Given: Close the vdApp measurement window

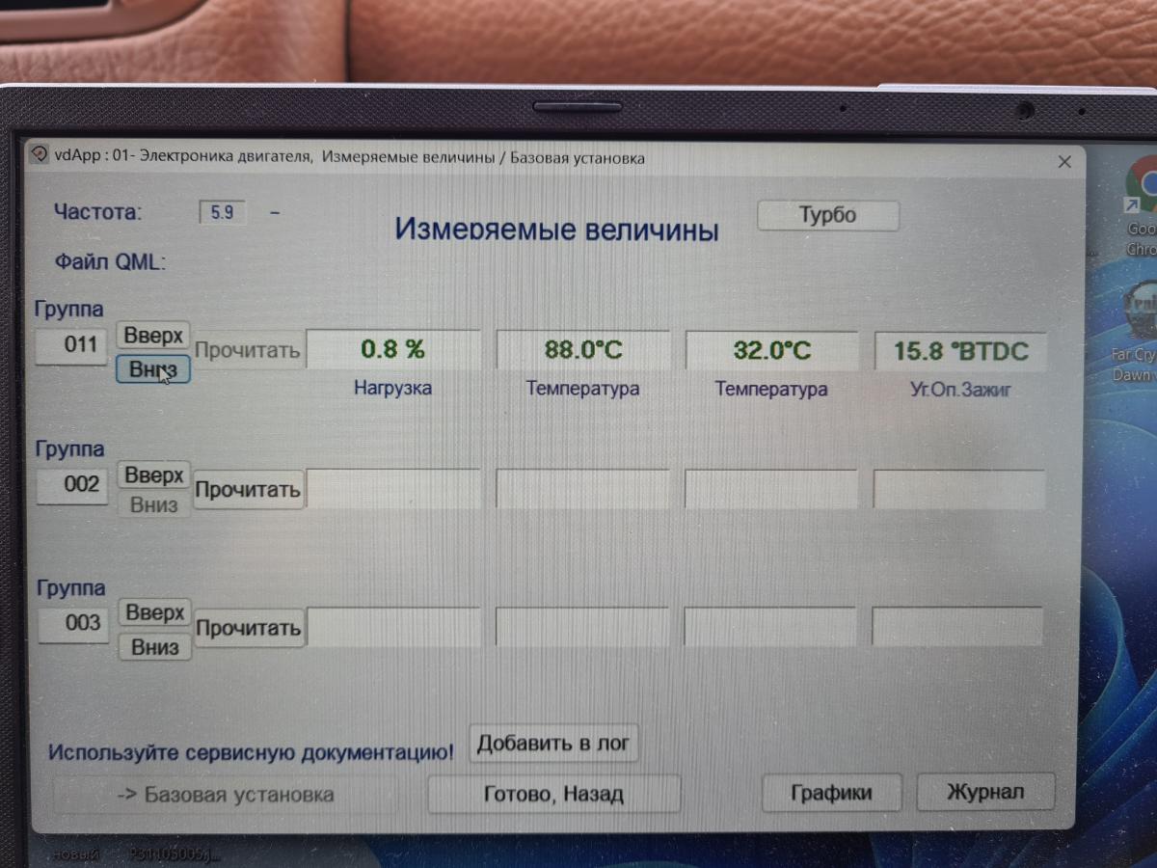Looking at the screenshot, I should 1064,162.
